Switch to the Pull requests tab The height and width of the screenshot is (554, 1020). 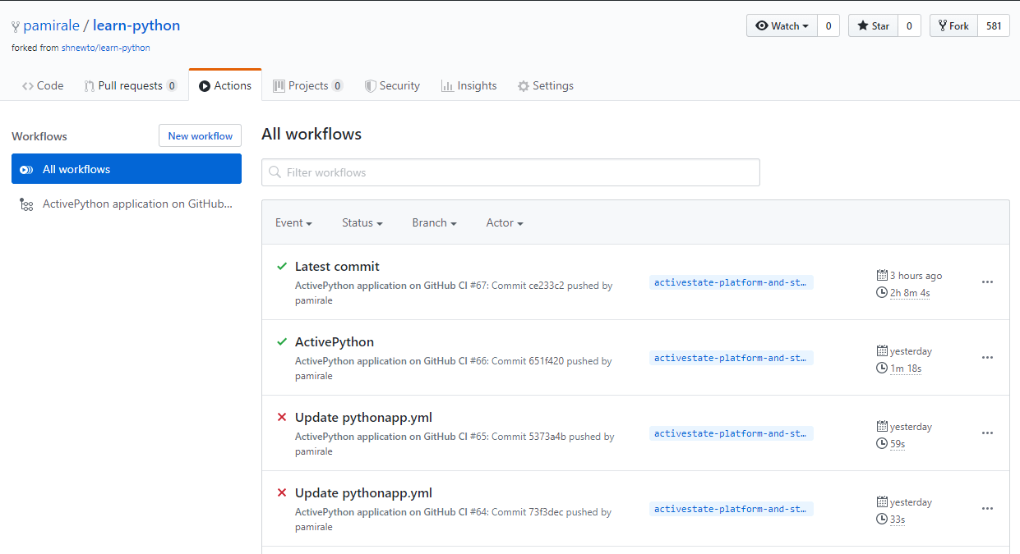(x=131, y=85)
